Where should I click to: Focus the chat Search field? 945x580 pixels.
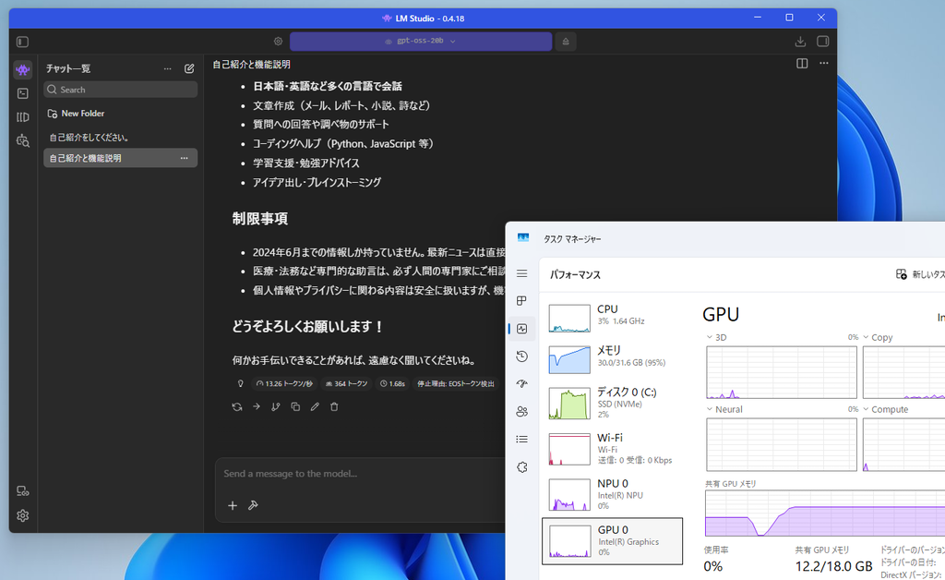pos(121,90)
